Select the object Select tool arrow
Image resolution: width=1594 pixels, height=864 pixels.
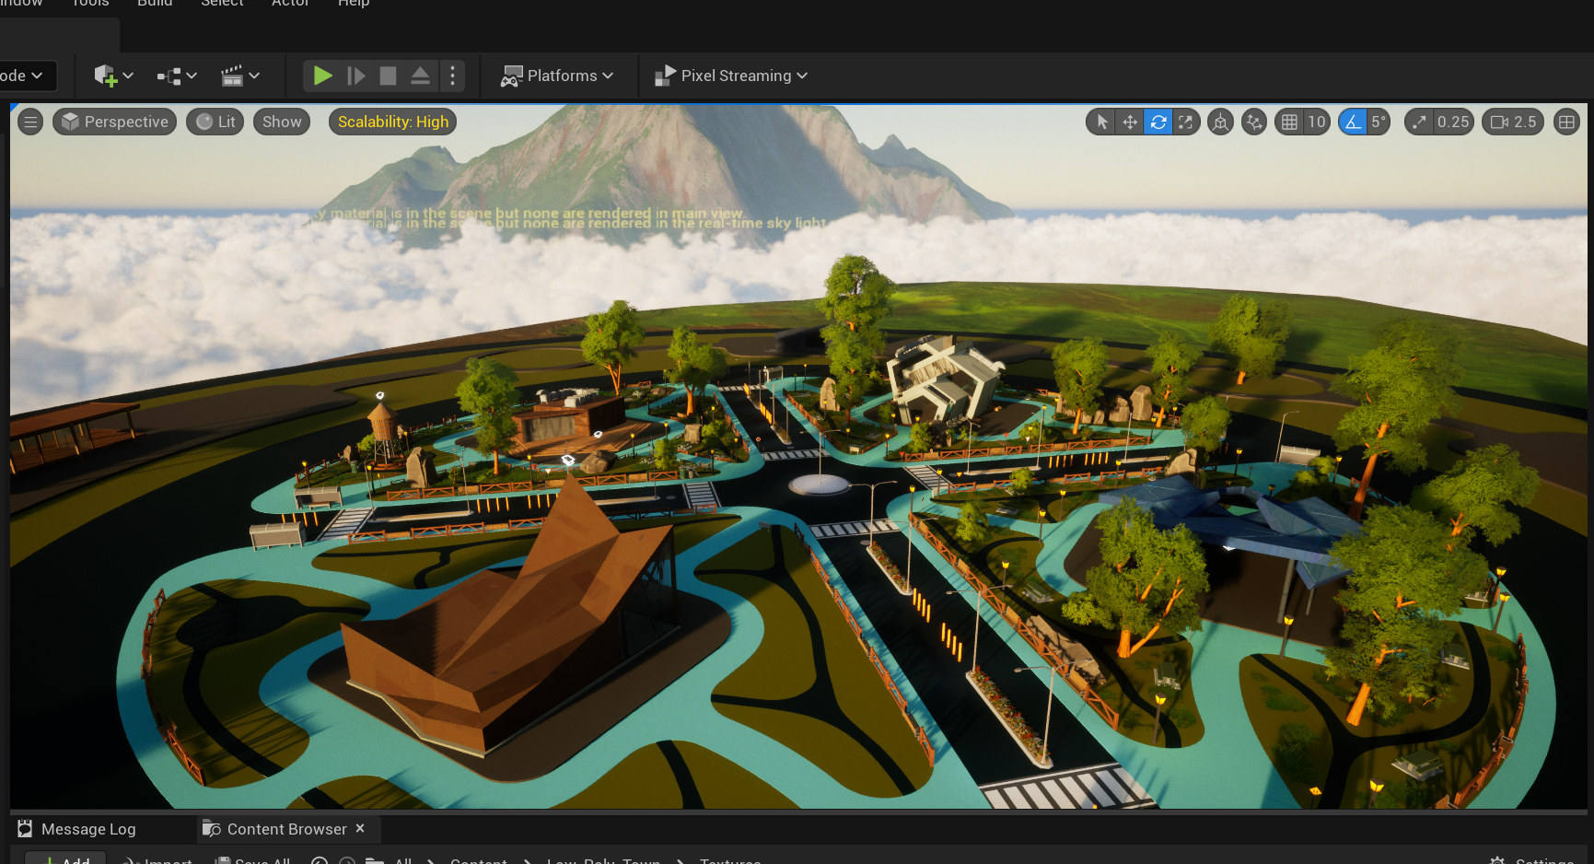click(x=1100, y=121)
